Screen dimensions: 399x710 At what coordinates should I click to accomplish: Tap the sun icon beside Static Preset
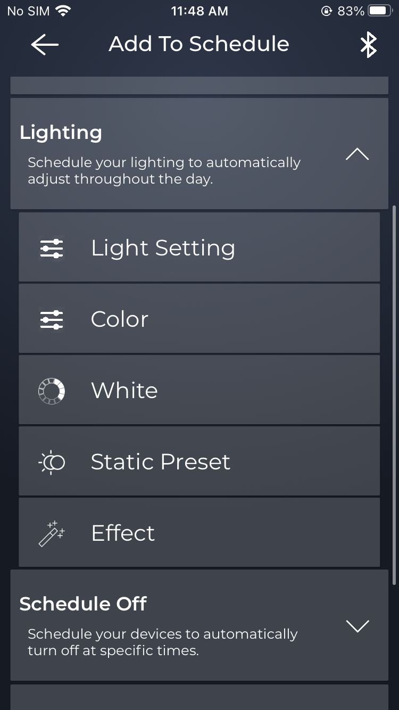pyautogui.click(x=52, y=462)
